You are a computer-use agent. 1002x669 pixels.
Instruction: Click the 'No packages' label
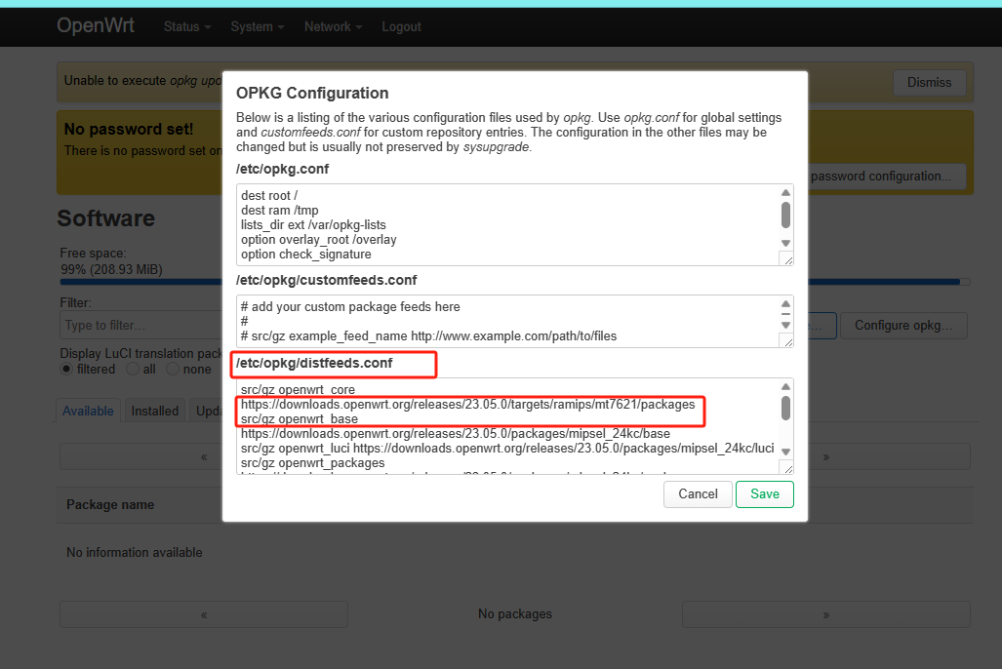(x=515, y=614)
